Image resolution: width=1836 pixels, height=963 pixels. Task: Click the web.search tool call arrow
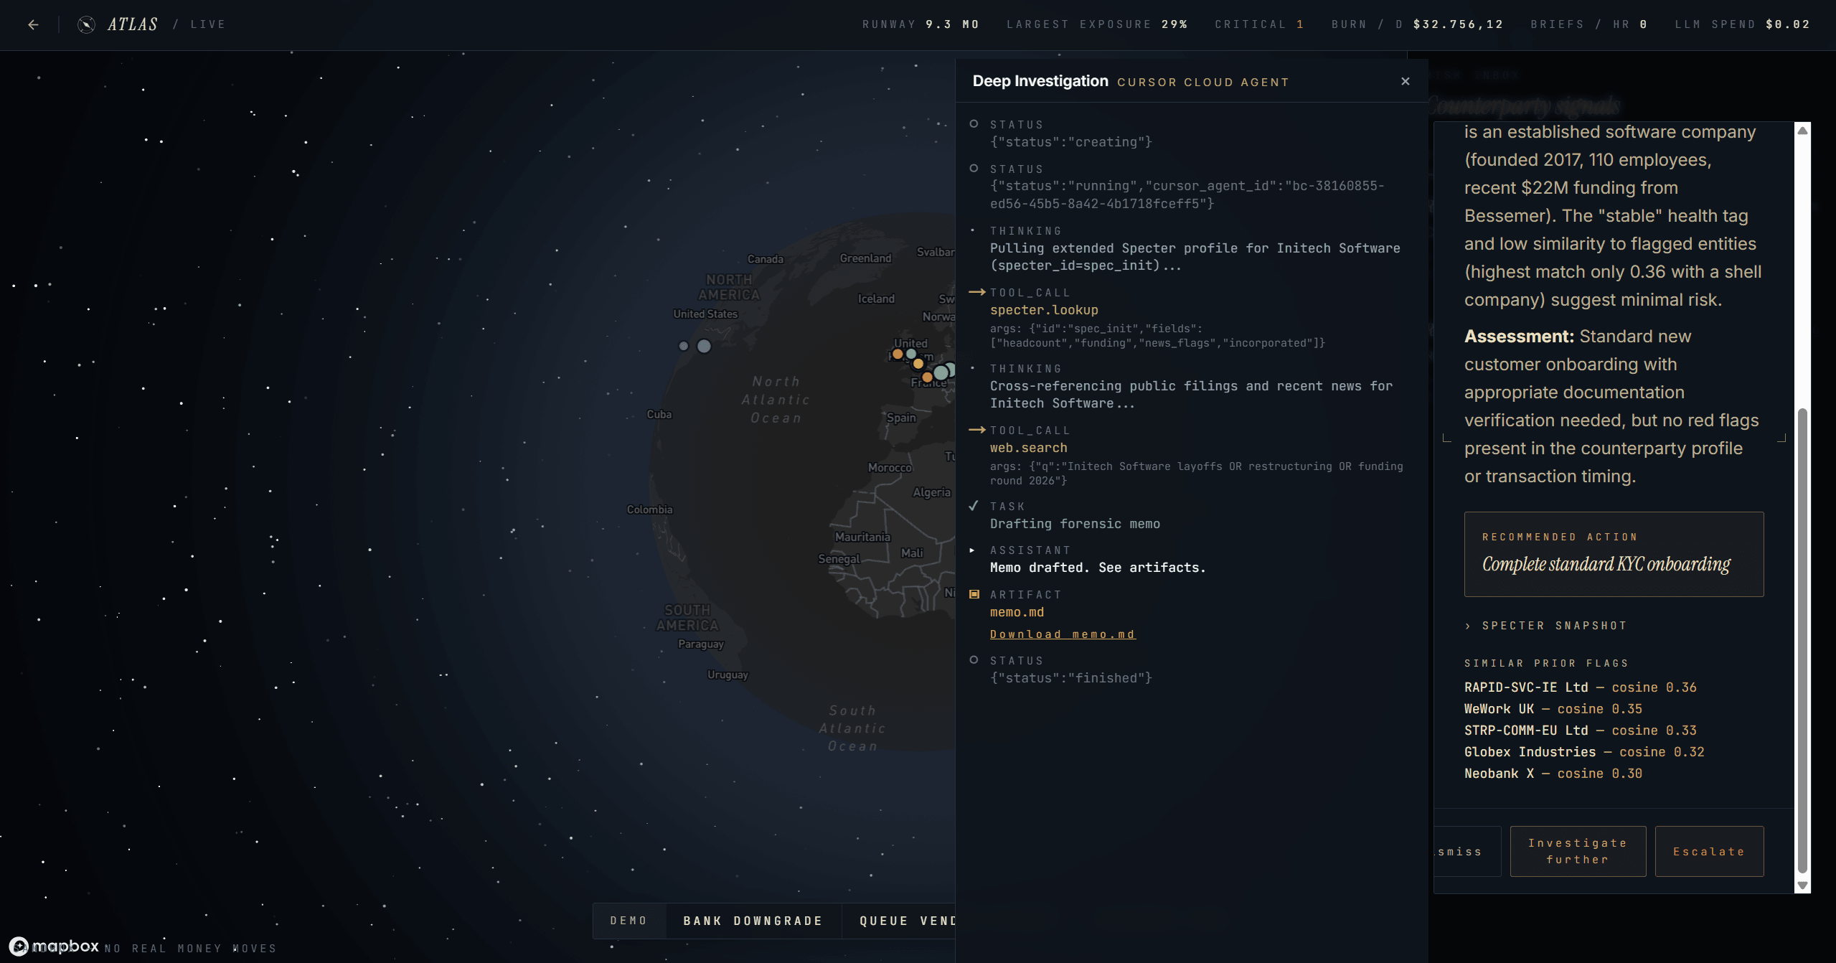pyautogui.click(x=976, y=430)
